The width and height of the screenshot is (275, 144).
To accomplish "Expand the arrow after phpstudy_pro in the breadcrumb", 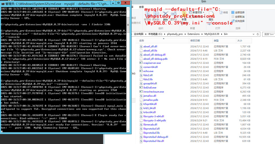I will [x=185, y=34].
